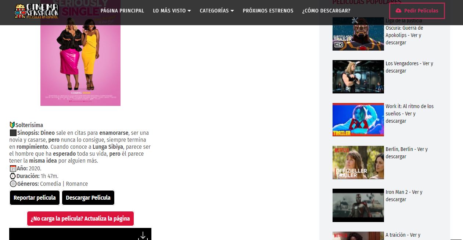Image resolution: width=463 pixels, height=240 pixels.
Task: Click the download arrow icon on video player
Action: tap(143, 236)
